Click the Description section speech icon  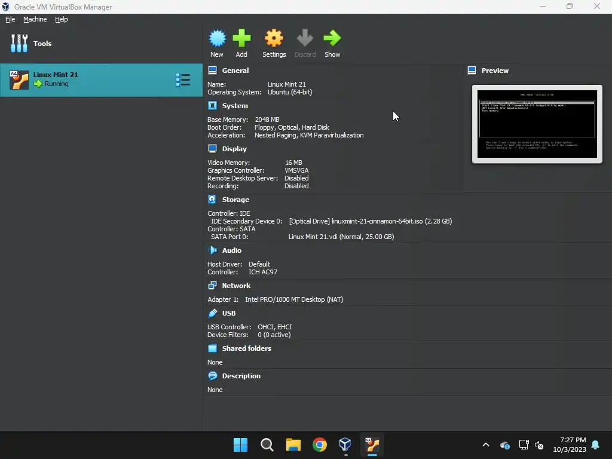tap(212, 376)
